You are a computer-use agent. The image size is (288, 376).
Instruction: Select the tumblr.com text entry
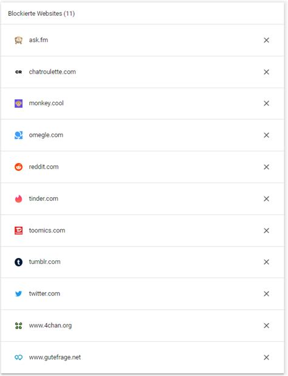pos(44,262)
